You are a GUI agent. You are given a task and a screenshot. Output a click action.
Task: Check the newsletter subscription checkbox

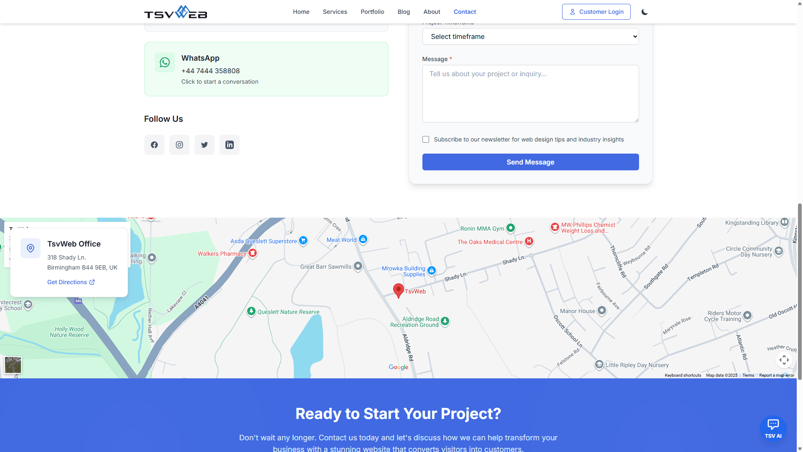(426, 139)
